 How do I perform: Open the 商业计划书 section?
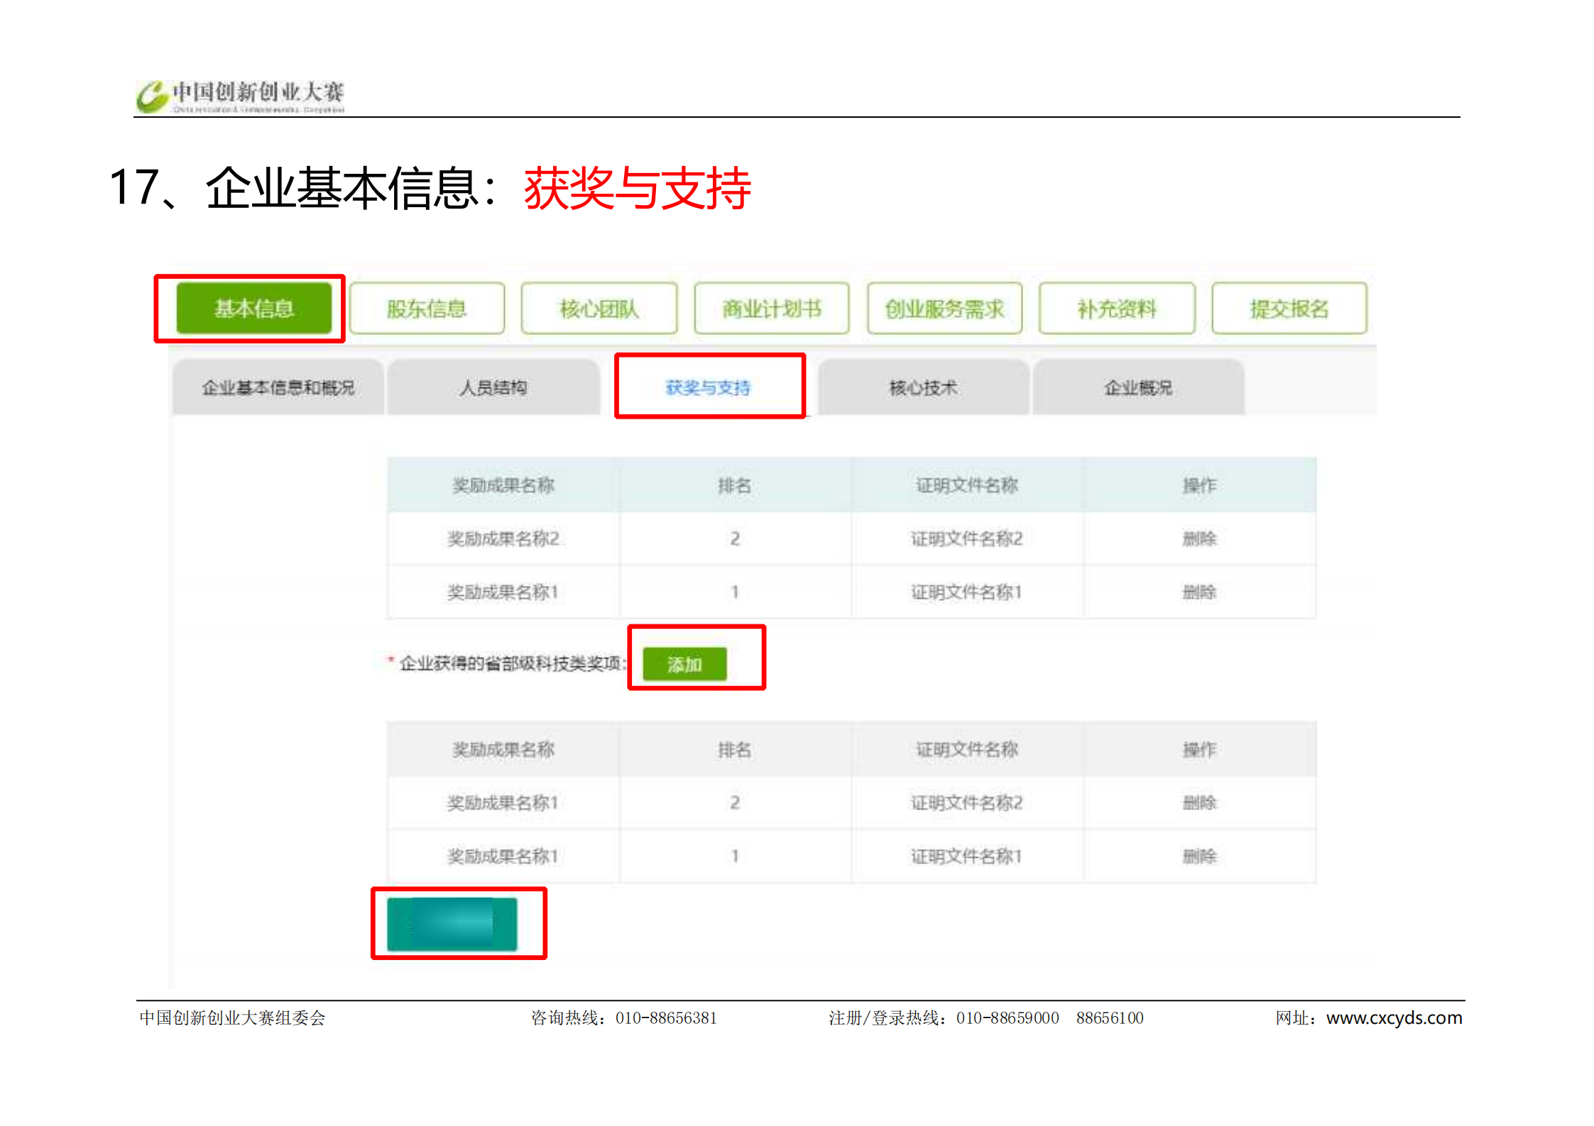coord(772,309)
